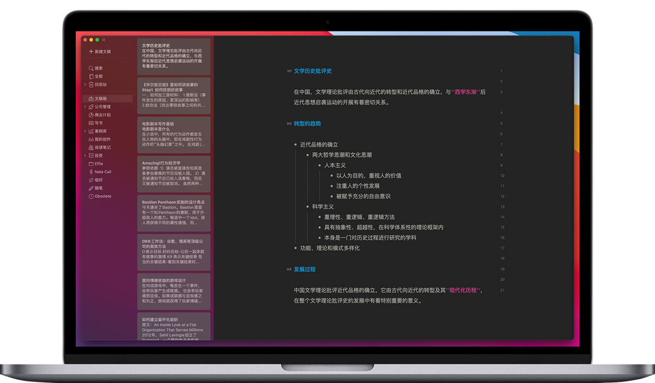Image resolution: width=655 pixels, height=383 pixels.
Task: Collapse the sidebar with the double-chevron toggle
Action: click(103, 40)
